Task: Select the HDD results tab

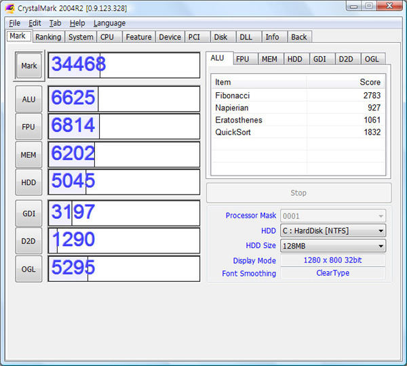Action: pyautogui.click(x=295, y=59)
